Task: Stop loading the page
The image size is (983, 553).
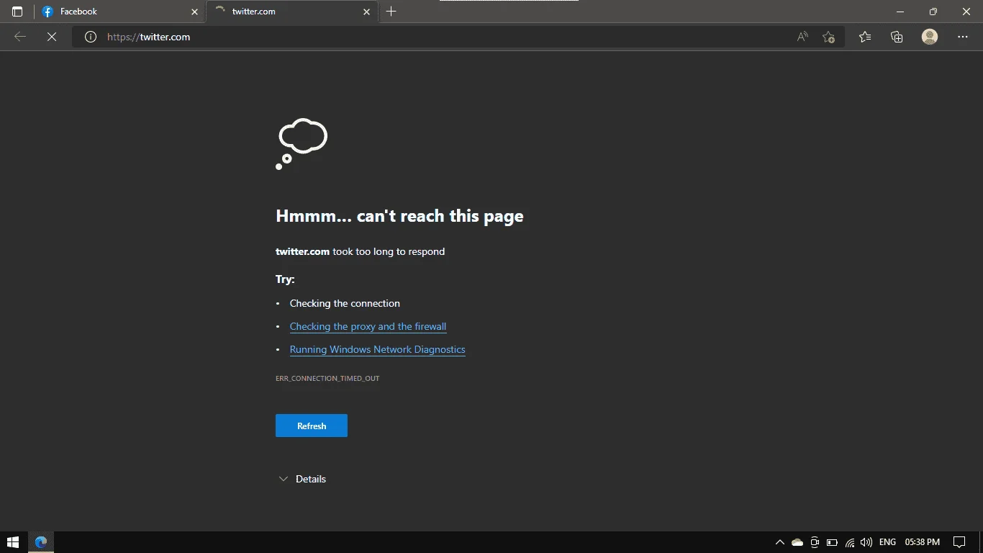Action: pyautogui.click(x=52, y=37)
